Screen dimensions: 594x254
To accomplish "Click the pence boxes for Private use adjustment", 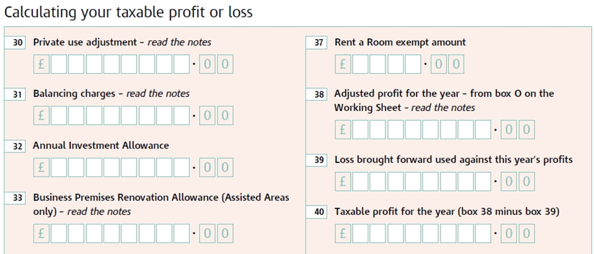I will point(216,64).
